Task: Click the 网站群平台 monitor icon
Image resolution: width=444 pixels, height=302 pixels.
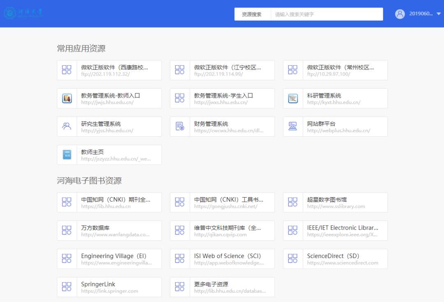Action: (293, 126)
